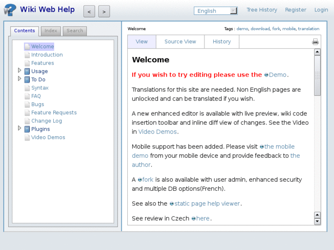Click the external link globe beside Demo
The image size is (334, 250).
click(x=266, y=75)
